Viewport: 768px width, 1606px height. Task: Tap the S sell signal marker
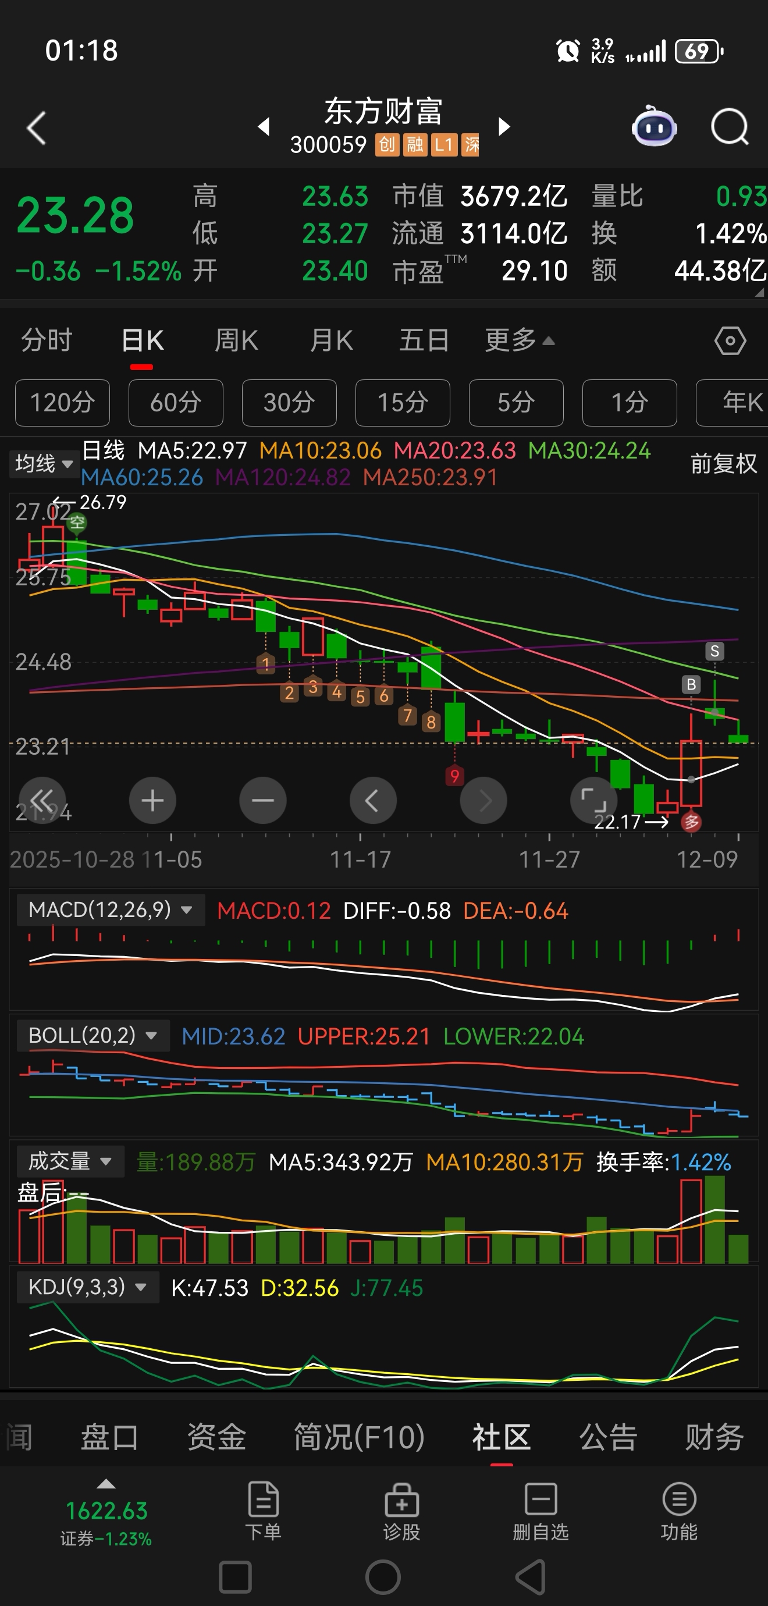714,652
